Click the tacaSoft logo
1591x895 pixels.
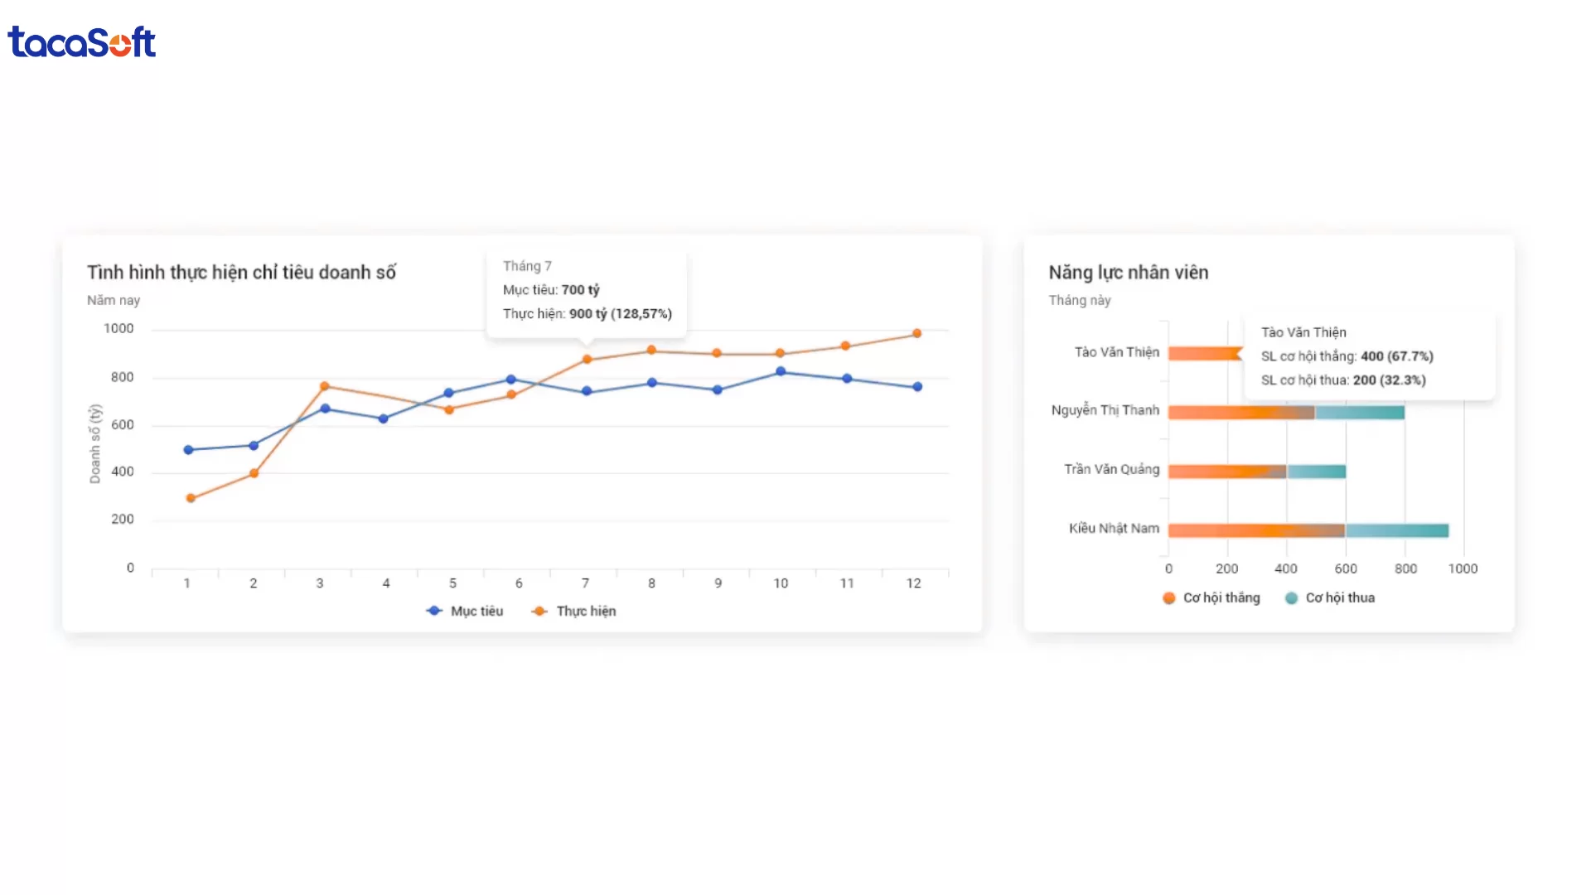coord(81,42)
